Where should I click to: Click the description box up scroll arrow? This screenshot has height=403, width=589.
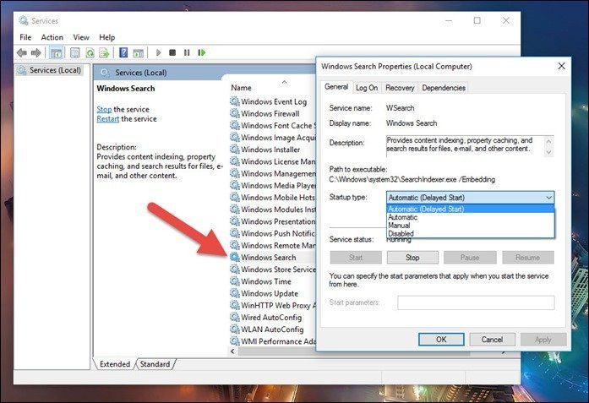[x=548, y=141]
